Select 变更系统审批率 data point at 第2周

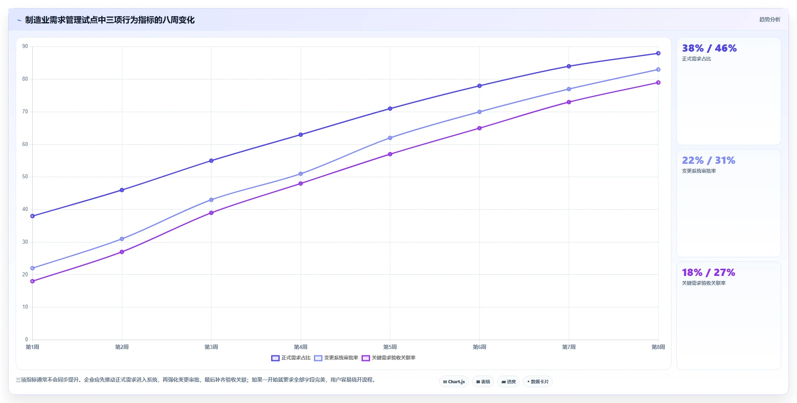(122, 239)
